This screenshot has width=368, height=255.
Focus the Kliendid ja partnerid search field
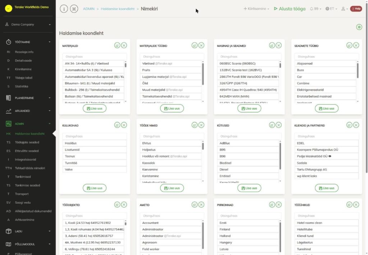(327, 136)
